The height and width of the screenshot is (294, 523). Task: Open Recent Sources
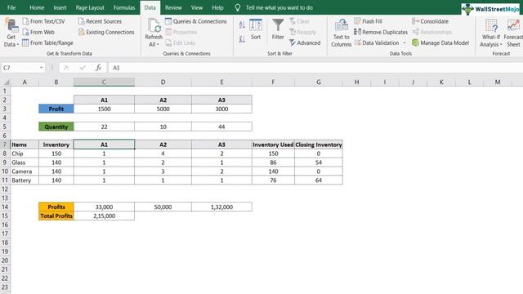[100, 21]
